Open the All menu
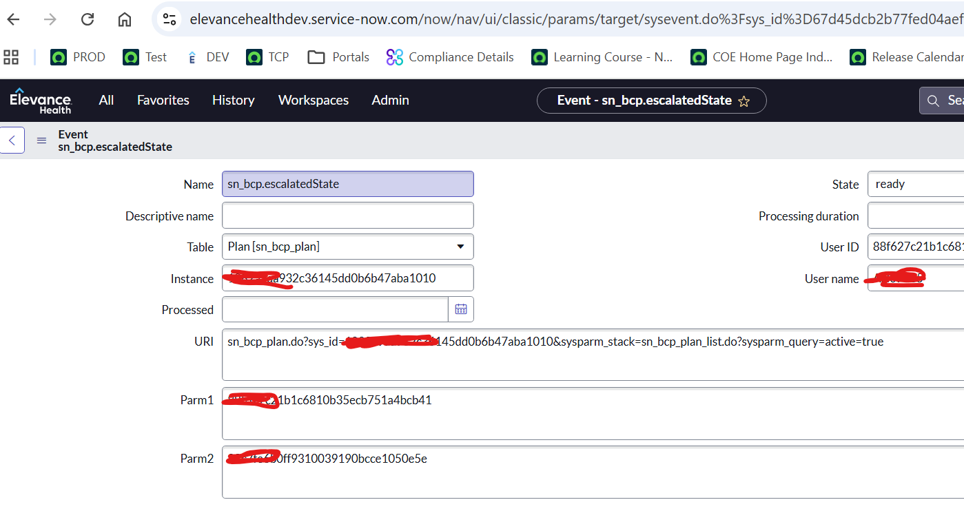This screenshot has height=511, width=964. (x=106, y=101)
